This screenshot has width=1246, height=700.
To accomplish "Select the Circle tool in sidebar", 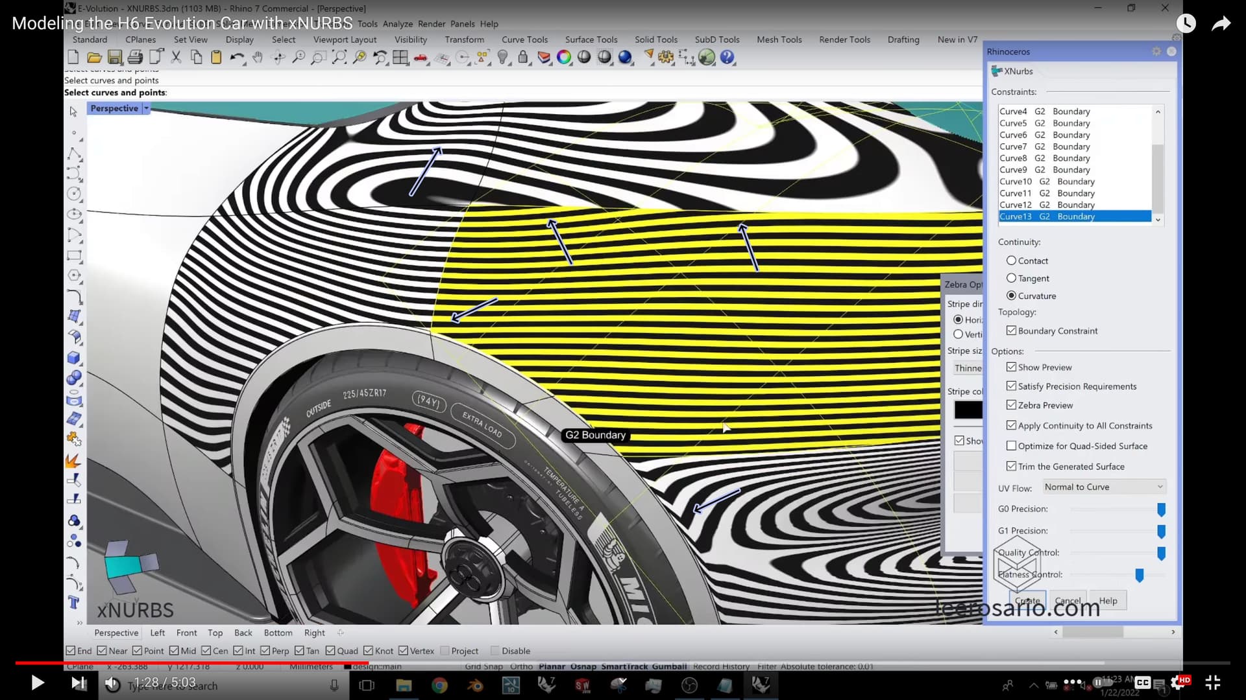I will tap(74, 193).
